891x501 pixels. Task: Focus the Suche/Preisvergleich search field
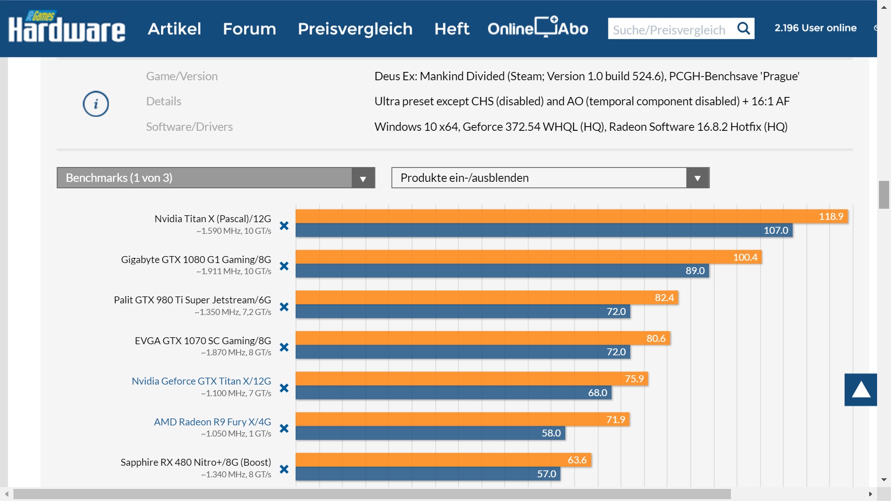pyautogui.click(x=669, y=30)
